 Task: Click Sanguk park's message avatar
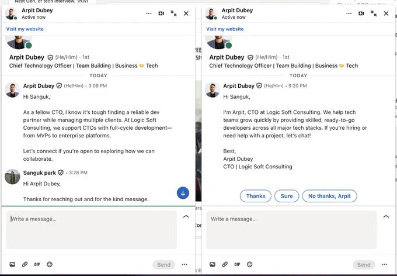[12, 177]
